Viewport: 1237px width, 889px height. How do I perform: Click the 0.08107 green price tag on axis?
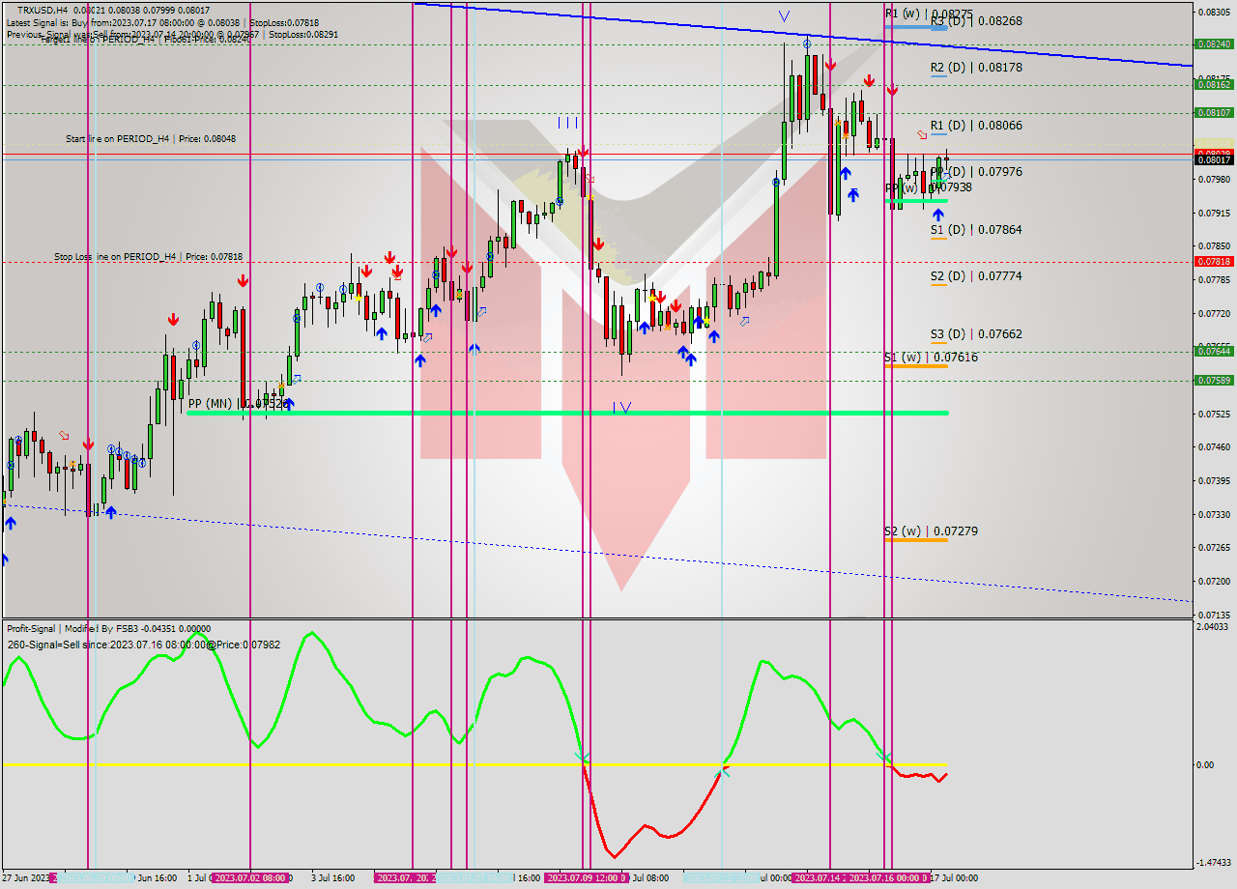coord(1214,112)
